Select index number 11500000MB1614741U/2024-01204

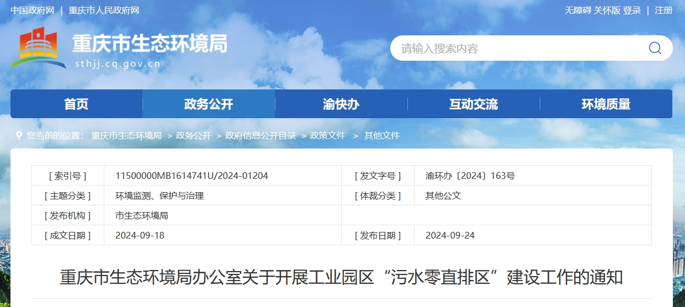[x=192, y=176]
